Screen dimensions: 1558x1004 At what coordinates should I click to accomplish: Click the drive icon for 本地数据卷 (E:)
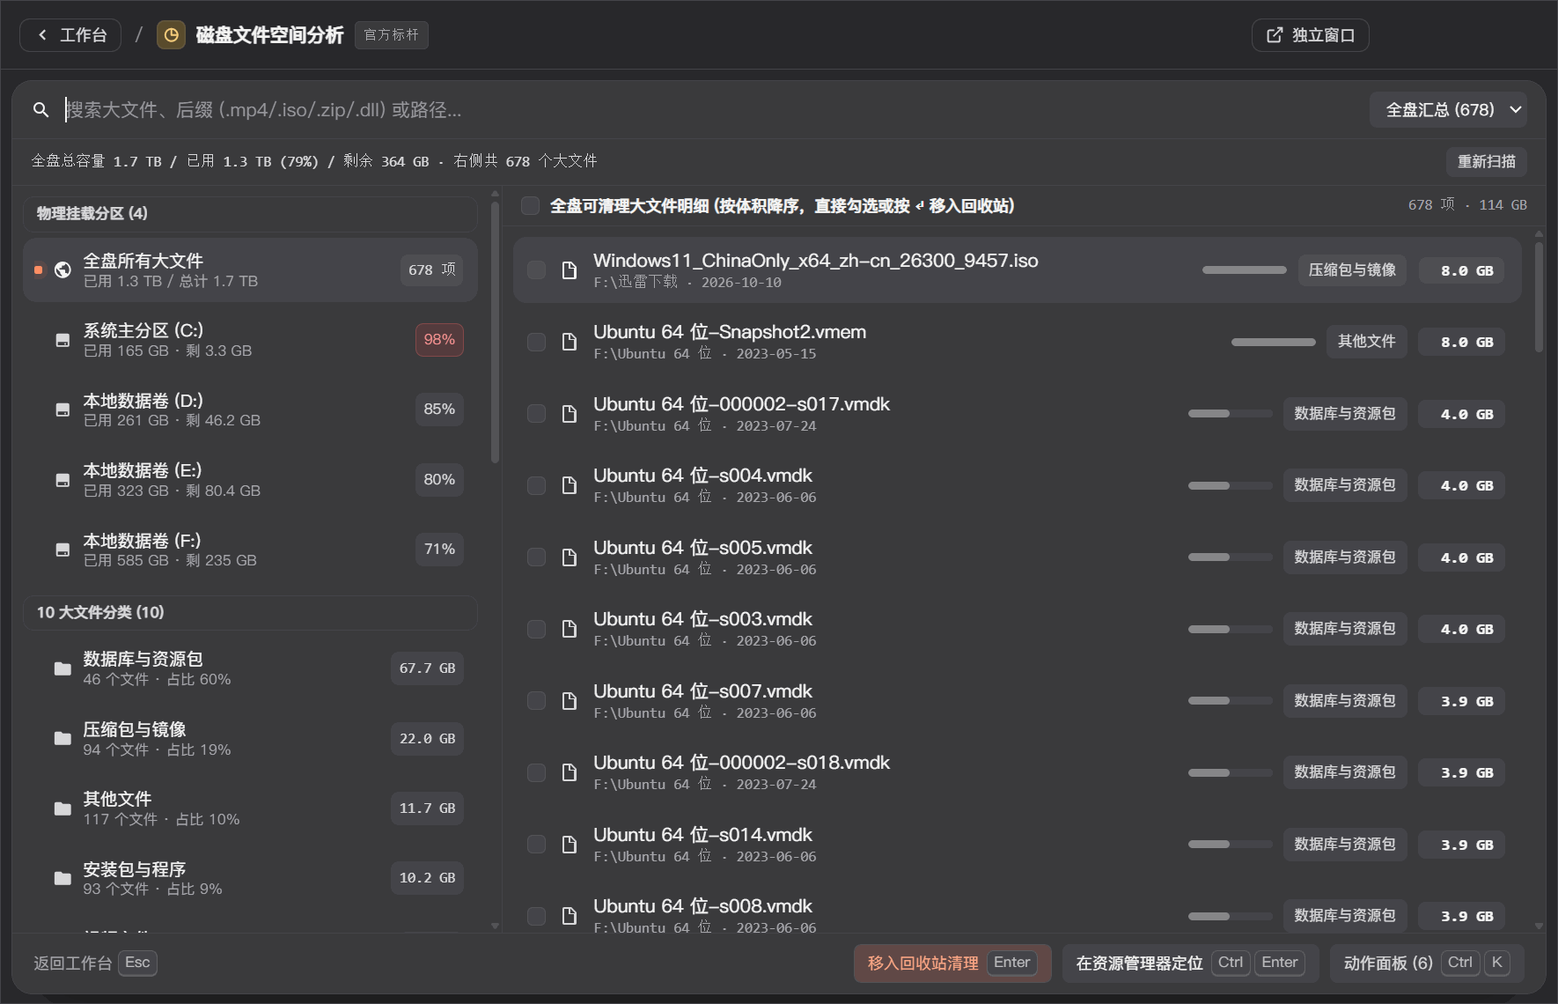pyautogui.click(x=62, y=480)
